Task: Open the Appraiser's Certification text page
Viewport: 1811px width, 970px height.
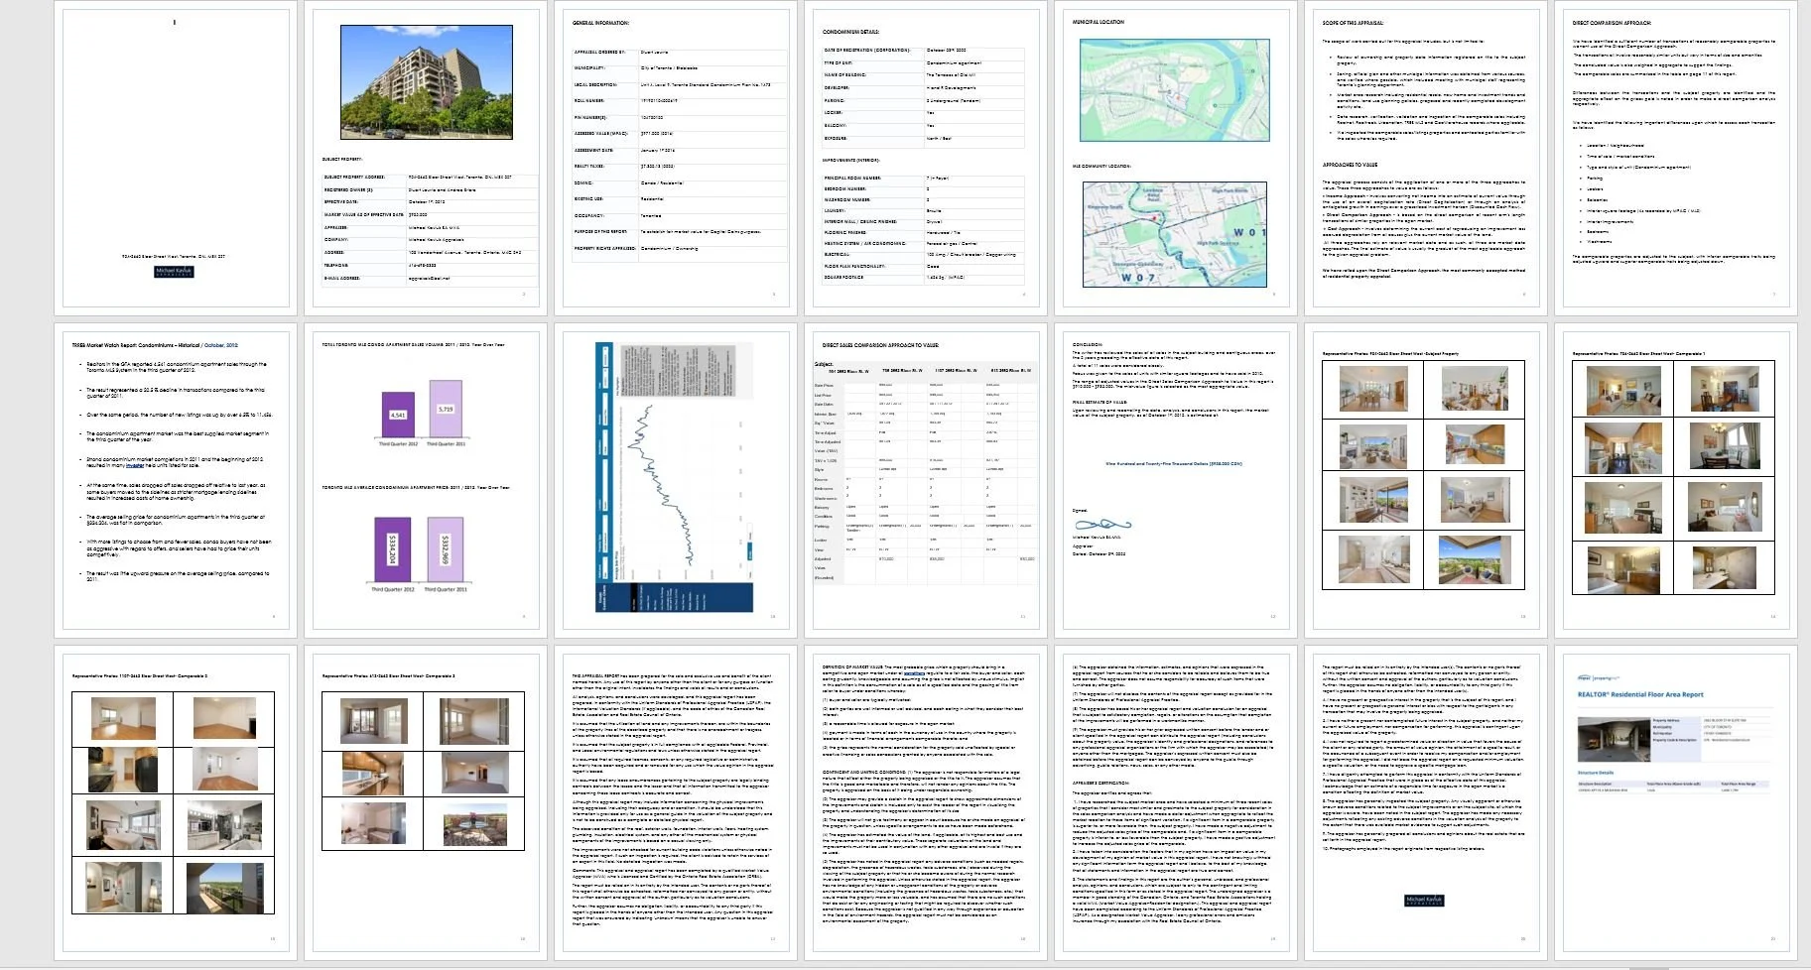Action: pos(1176,801)
